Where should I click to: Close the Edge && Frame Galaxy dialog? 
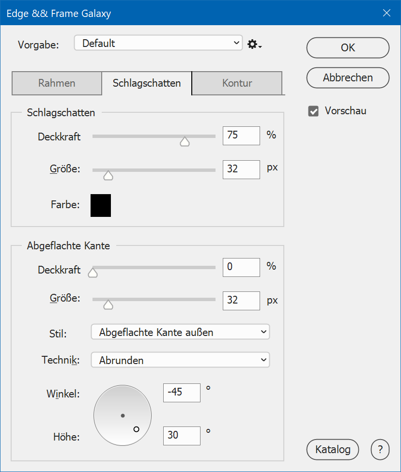pos(386,13)
